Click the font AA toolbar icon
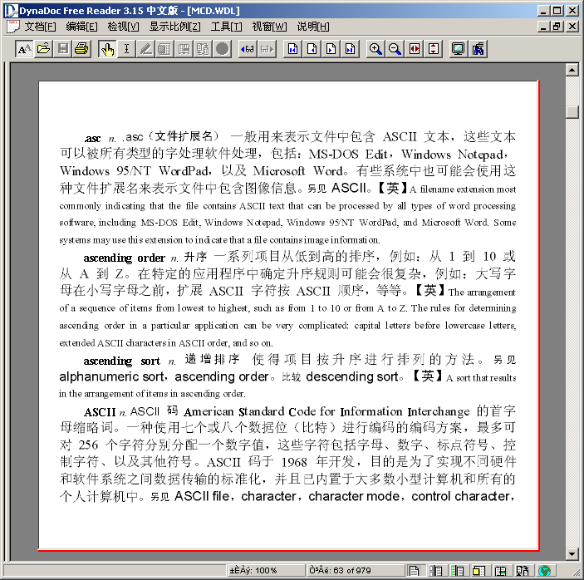584x580 pixels. pyautogui.click(x=25, y=49)
